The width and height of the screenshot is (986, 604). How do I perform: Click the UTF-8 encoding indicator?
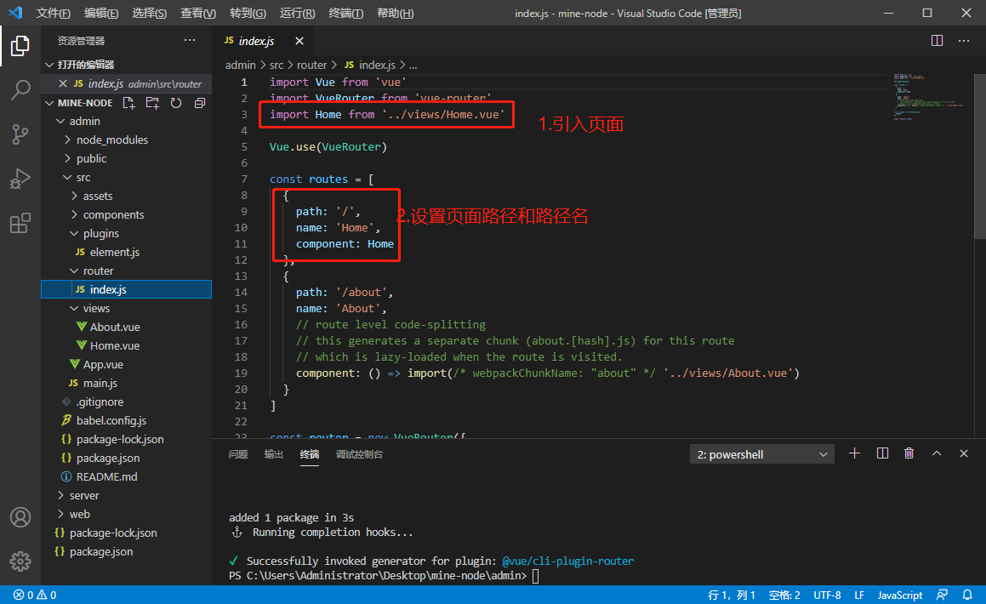[x=826, y=595]
